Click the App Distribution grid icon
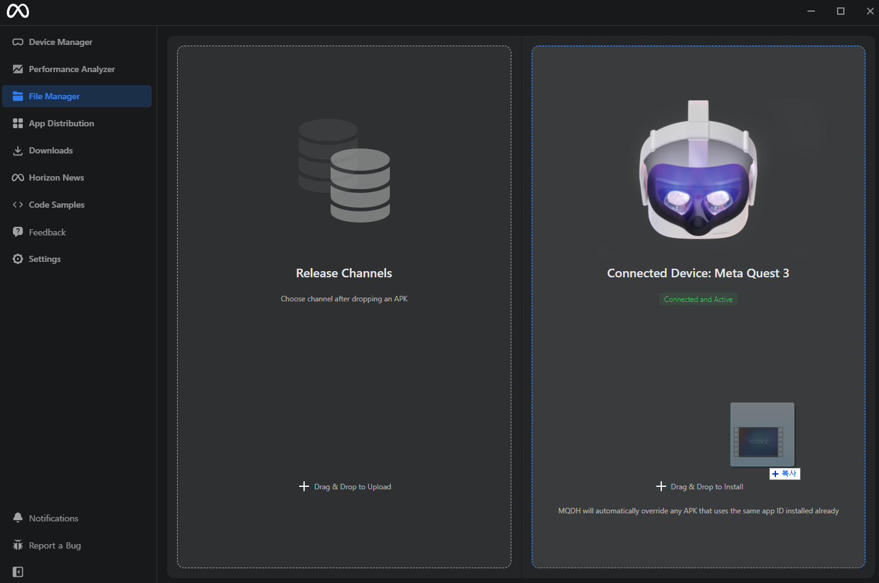Viewport: 879px width, 583px height. pos(18,123)
